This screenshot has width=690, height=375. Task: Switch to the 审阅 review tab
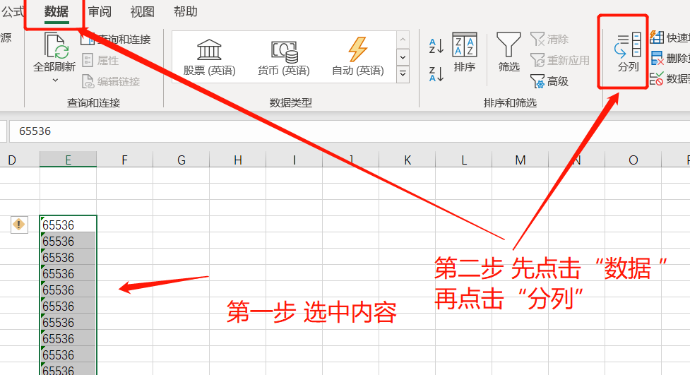click(x=100, y=11)
